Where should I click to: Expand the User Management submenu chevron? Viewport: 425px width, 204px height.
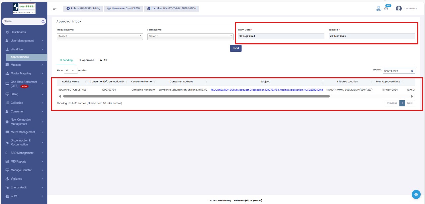[42, 41]
